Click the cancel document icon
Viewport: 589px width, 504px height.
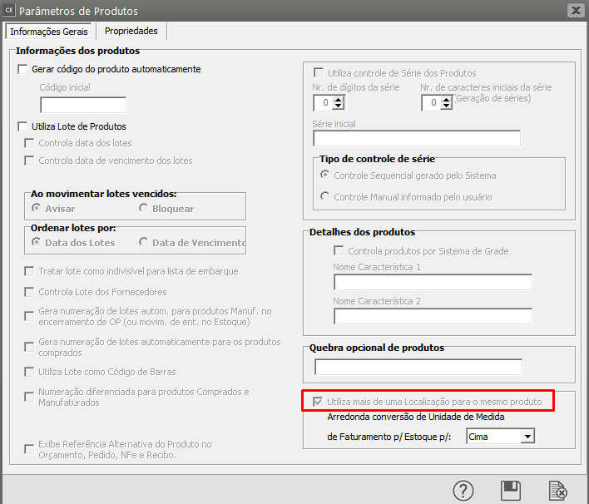557,491
